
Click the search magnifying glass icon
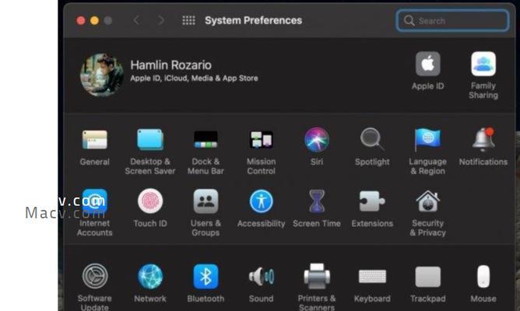pos(409,20)
